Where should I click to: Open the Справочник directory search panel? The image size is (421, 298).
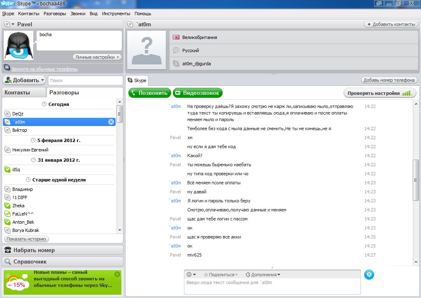tap(63, 261)
